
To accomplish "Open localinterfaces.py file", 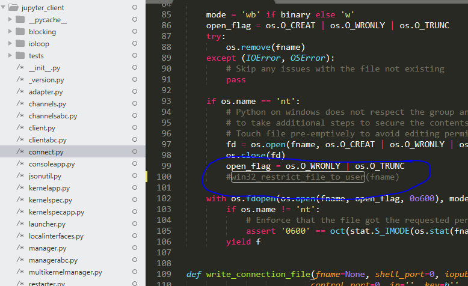I will pyautogui.click(x=56, y=236).
